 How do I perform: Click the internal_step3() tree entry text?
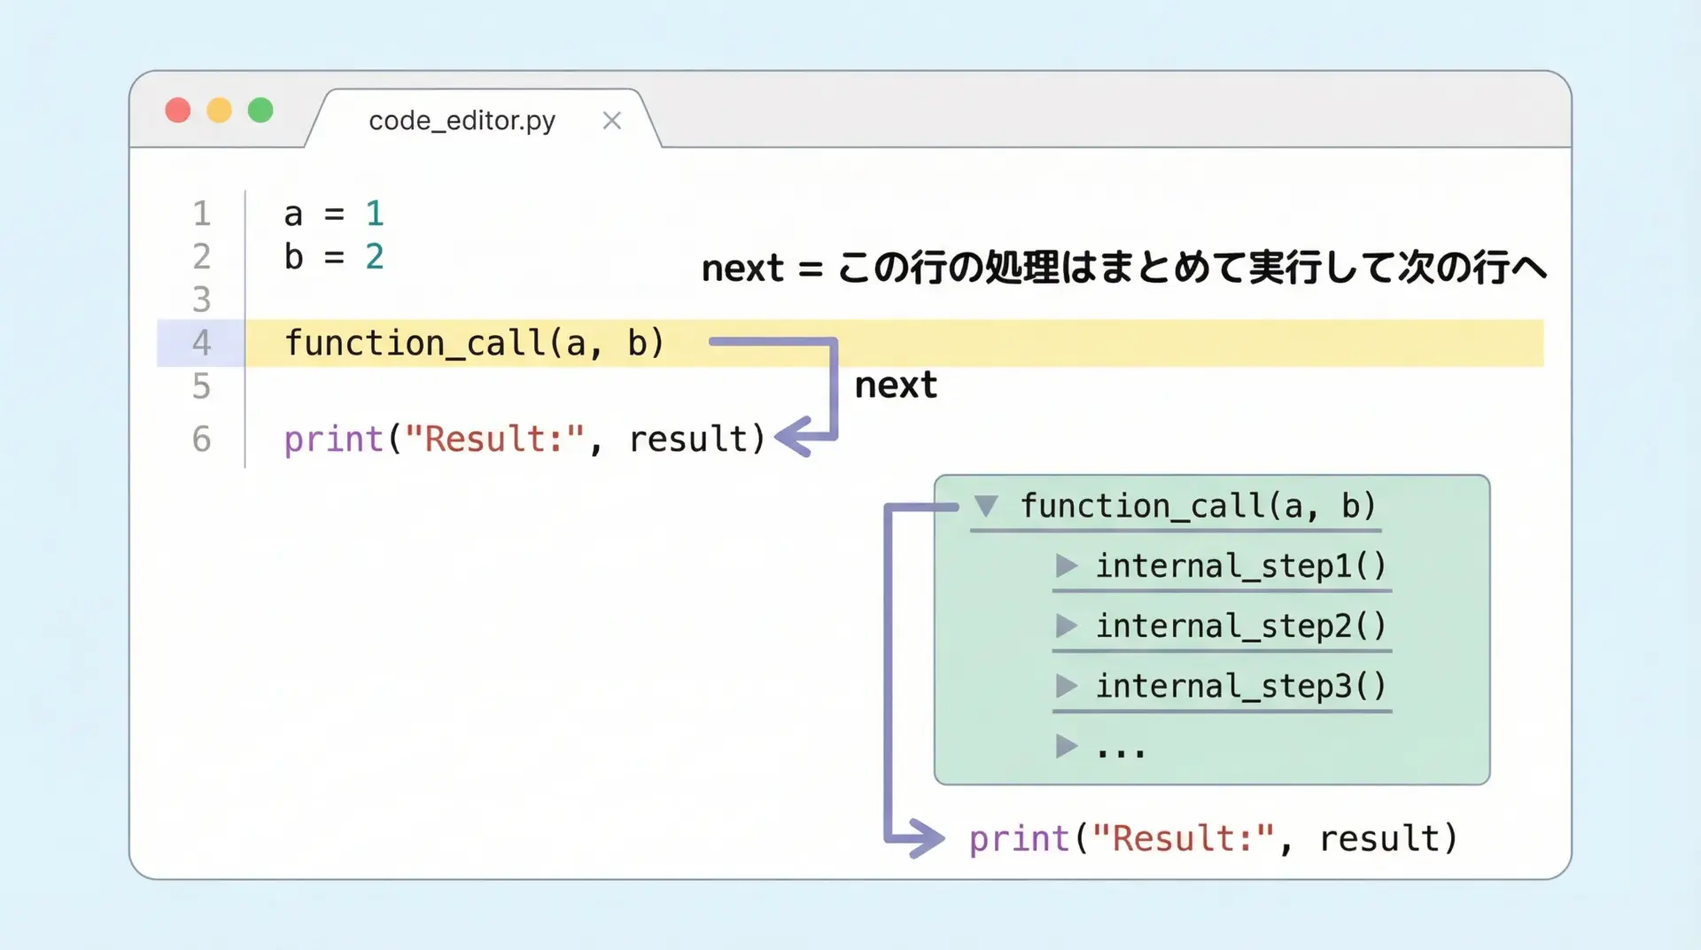[1240, 686]
